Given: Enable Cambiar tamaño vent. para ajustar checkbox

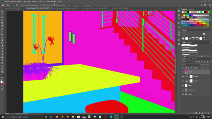Looking at the screenshot, I should click(20, 5).
